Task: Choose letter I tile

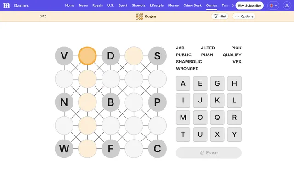Action: tap(183, 100)
